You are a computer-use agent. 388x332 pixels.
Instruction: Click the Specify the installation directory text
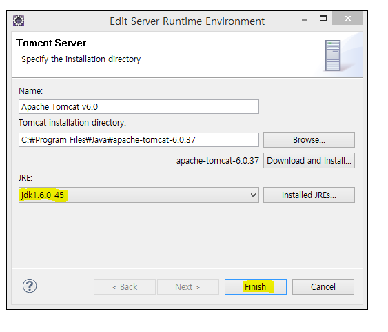pyautogui.click(x=81, y=59)
